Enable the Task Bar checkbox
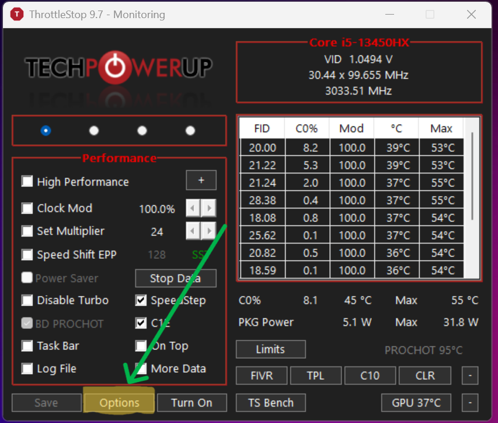 (27, 346)
